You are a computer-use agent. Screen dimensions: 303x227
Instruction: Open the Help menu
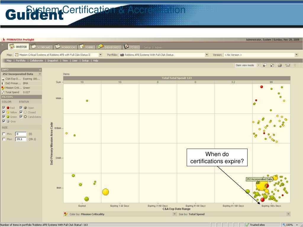pyautogui.click(x=96, y=60)
